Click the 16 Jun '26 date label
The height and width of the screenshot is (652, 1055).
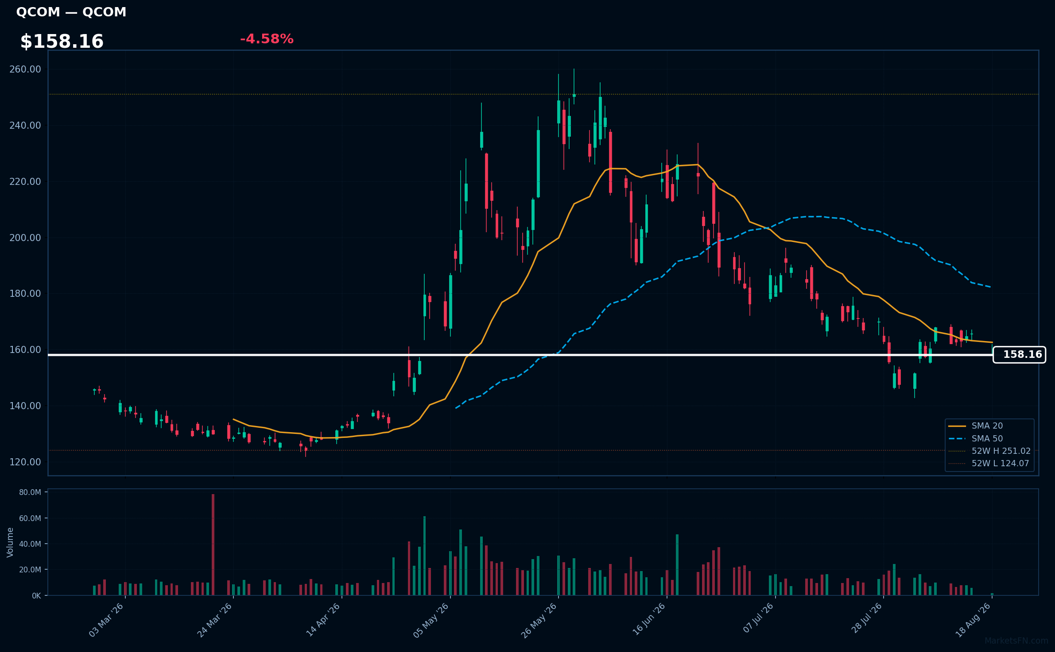click(648, 620)
